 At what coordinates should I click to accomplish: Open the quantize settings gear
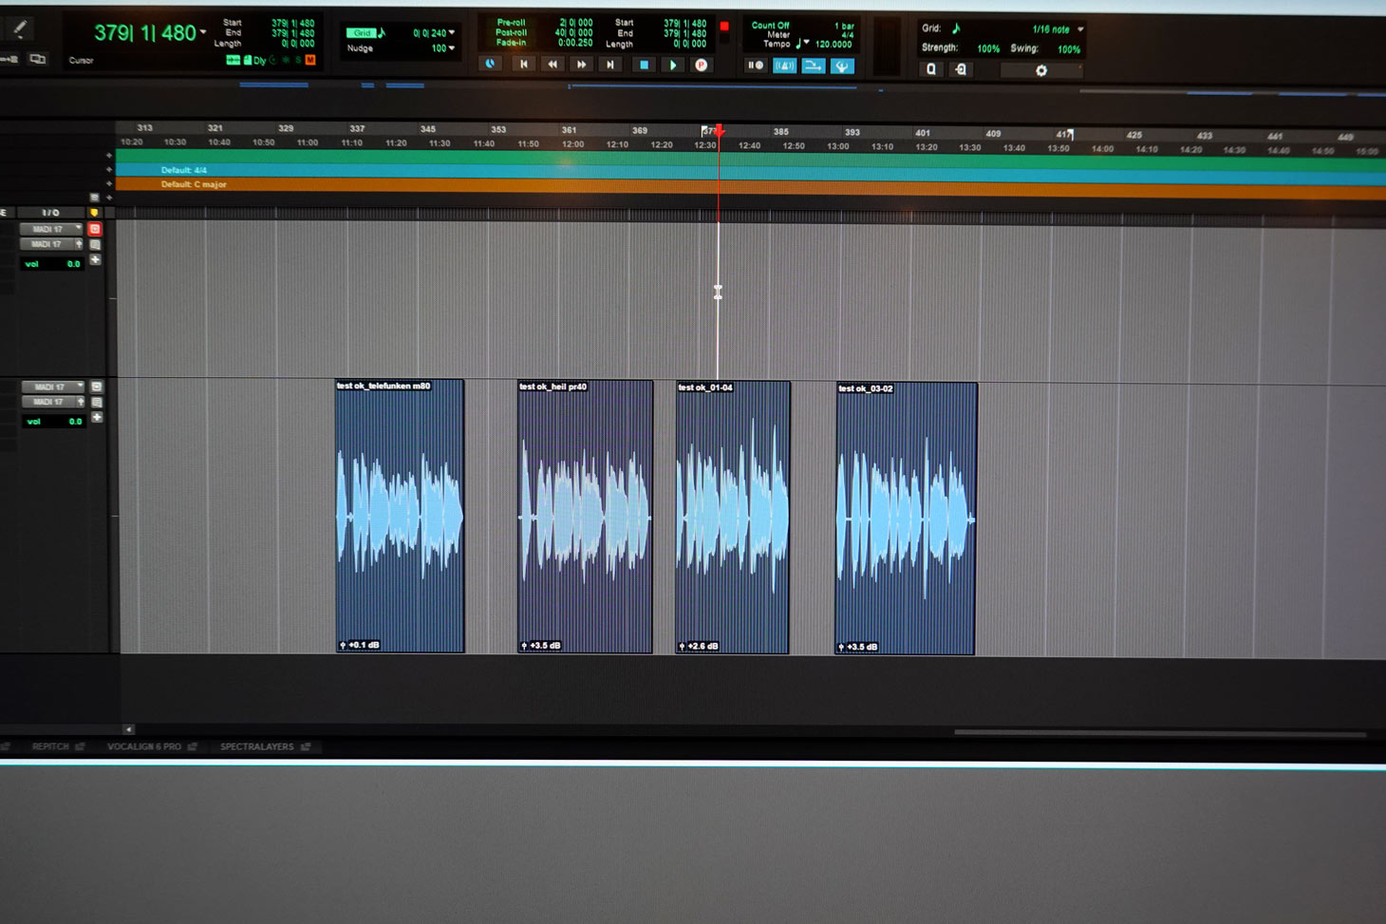point(1041,70)
